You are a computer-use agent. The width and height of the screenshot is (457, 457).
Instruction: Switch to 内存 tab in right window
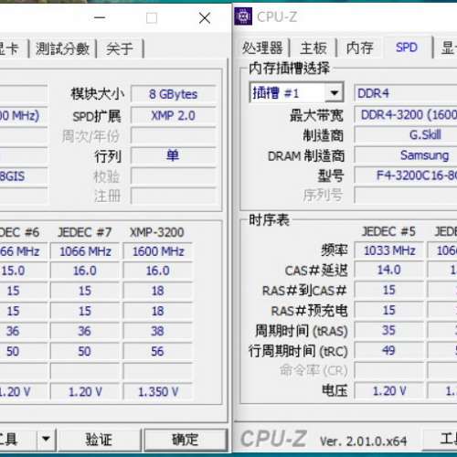coord(360,48)
